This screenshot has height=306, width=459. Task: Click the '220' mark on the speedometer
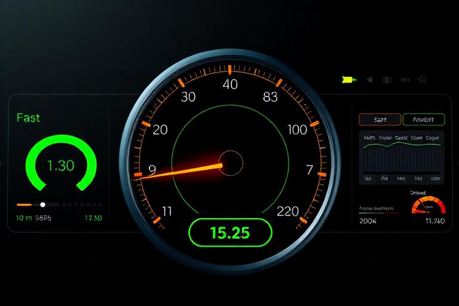tap(287, 212)
